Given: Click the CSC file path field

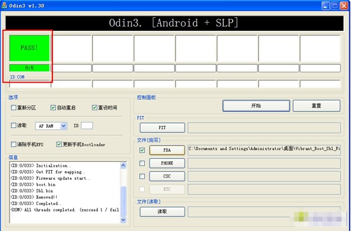Looking at the screenshot, I should [264, 176].
